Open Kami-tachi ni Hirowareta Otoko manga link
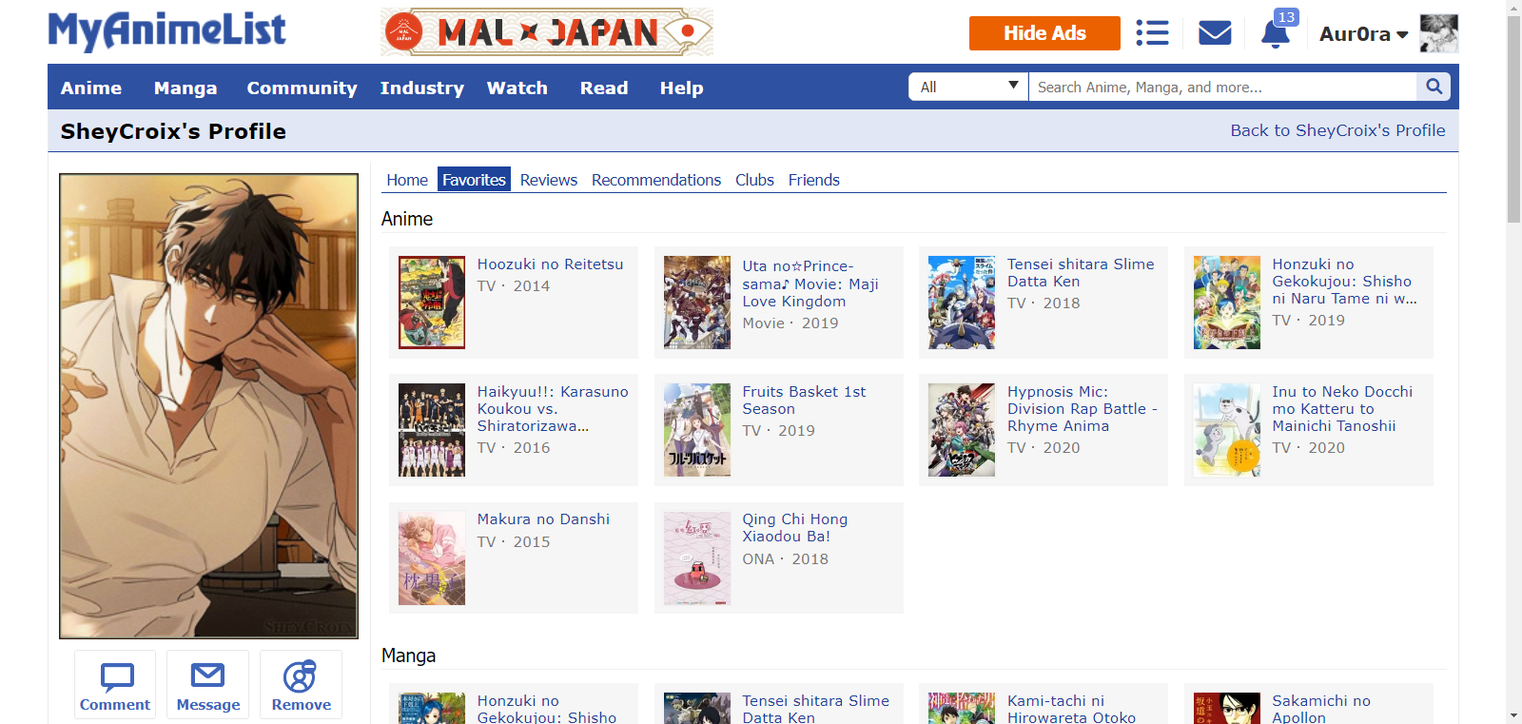This screenshot has height=724, width=1522. tap(1072, 709)
